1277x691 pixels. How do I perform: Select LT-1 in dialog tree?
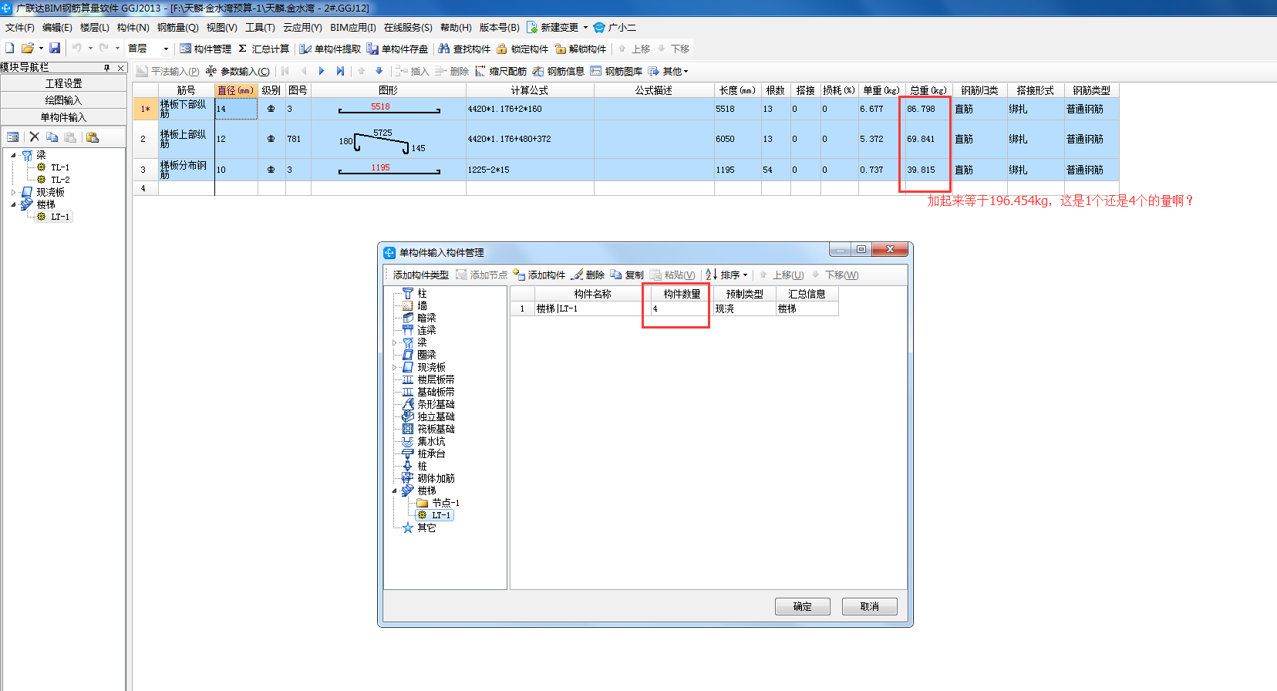pyautogui.click(x=441, y=515)
